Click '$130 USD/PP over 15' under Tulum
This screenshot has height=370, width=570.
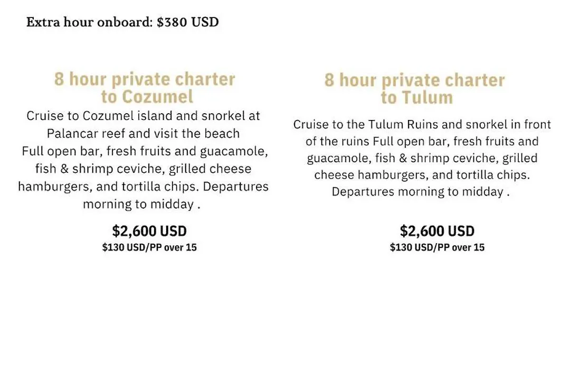[x=438, y=247]
